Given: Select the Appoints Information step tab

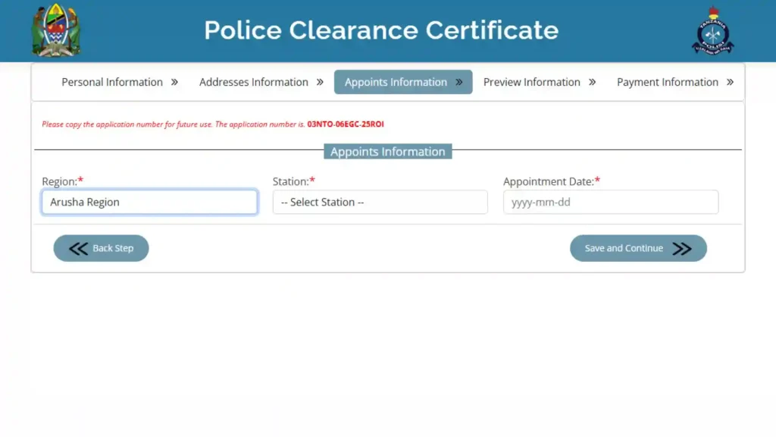Looking at the screenshot, I should [403, 82].
